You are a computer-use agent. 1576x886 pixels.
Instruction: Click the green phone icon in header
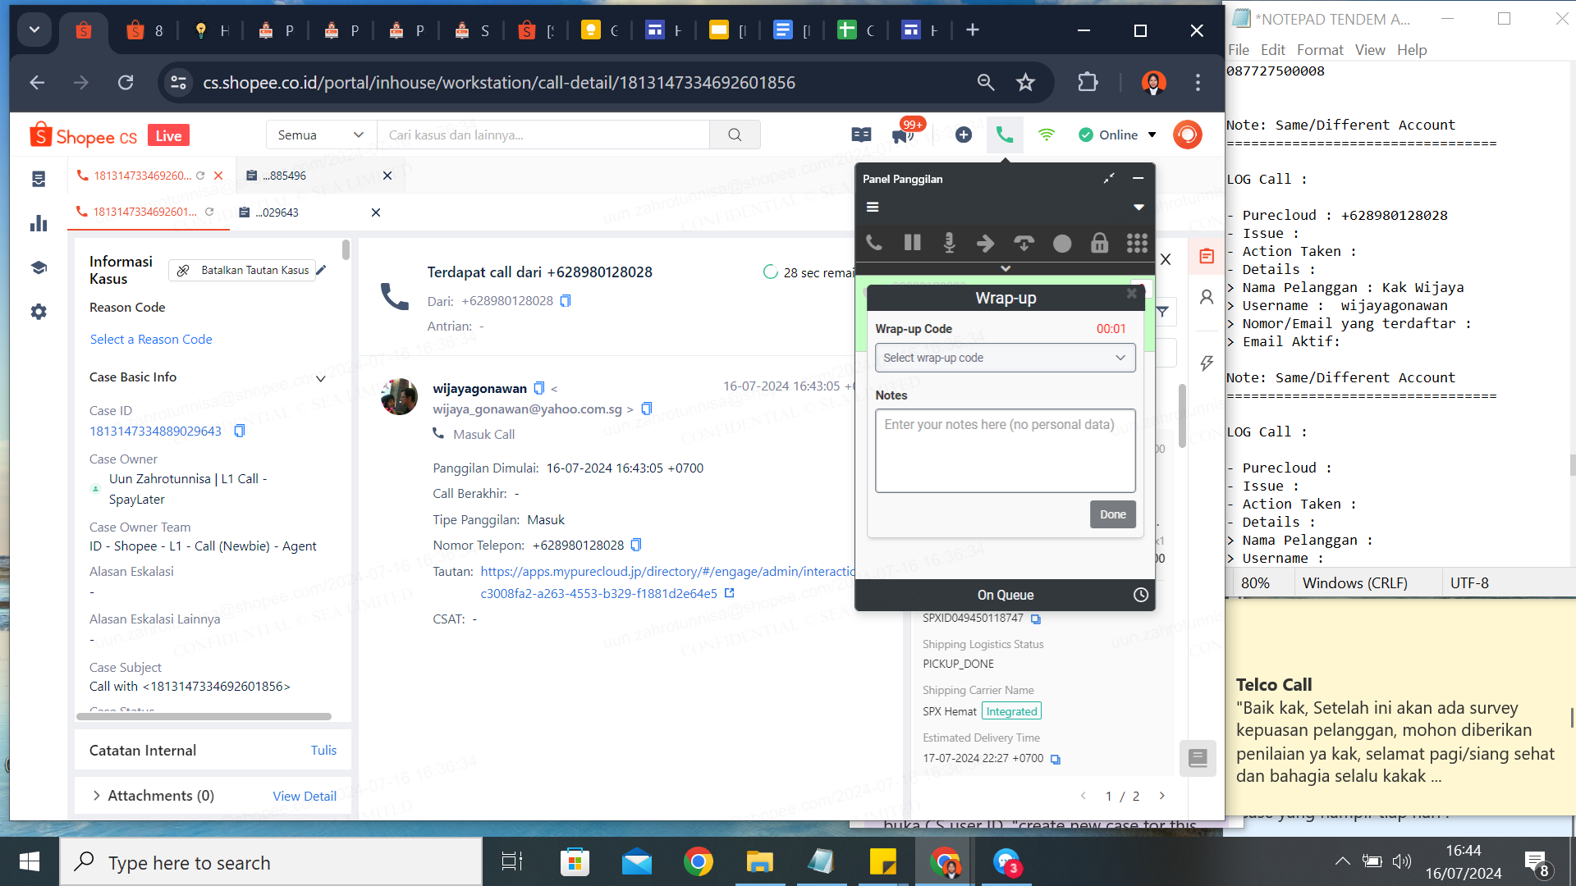coord(1004,135)
